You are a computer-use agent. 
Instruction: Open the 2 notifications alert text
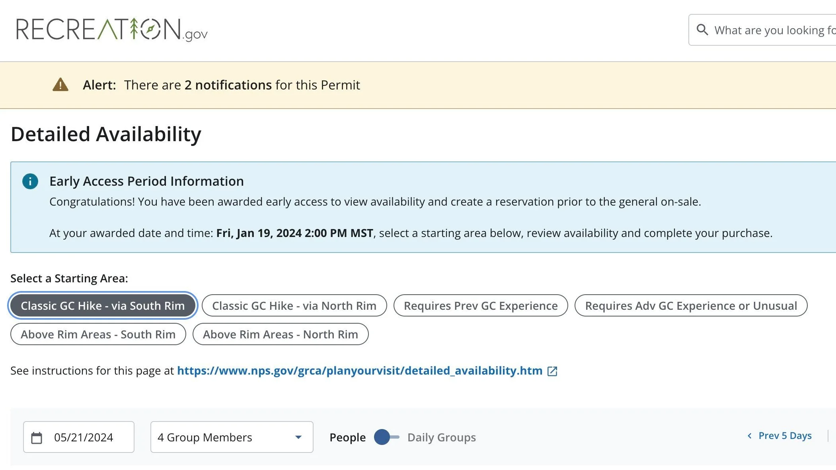point(228,85)
